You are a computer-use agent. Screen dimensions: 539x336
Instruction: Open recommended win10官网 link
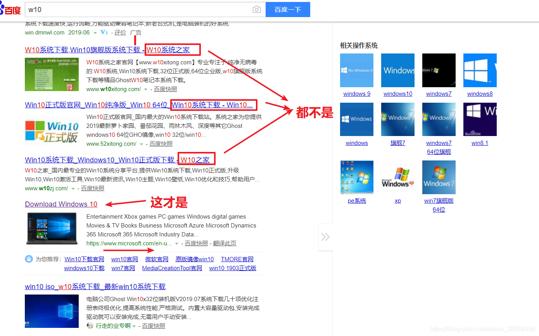[124, 259]
